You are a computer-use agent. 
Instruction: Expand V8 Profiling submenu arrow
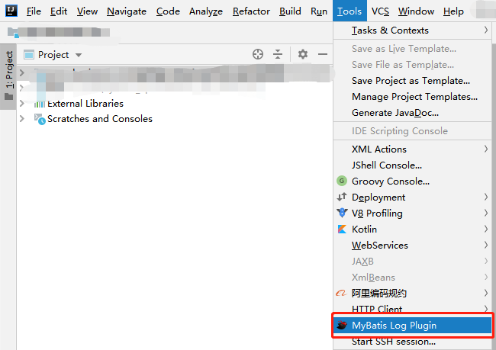[485, 213]
